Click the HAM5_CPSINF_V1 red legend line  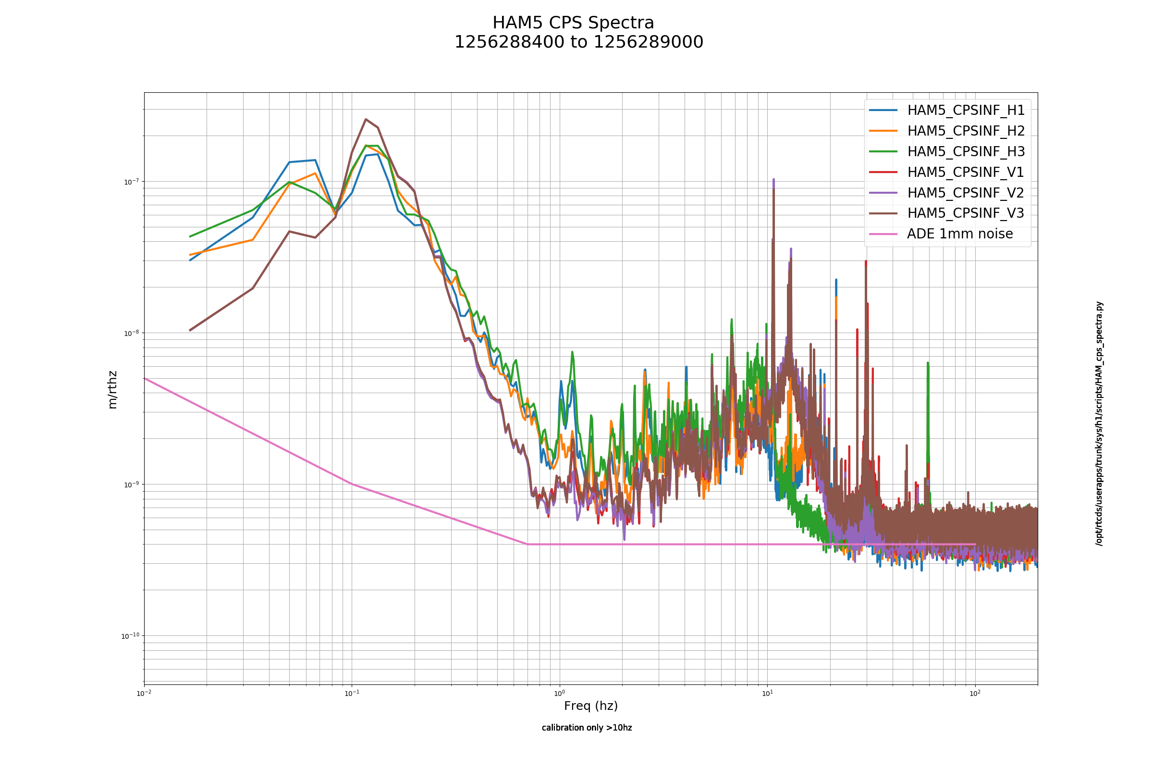click(883, 172)
